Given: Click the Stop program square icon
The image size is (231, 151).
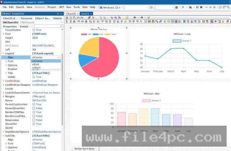Looking at the screenshot, I should [x=201, y=7].
